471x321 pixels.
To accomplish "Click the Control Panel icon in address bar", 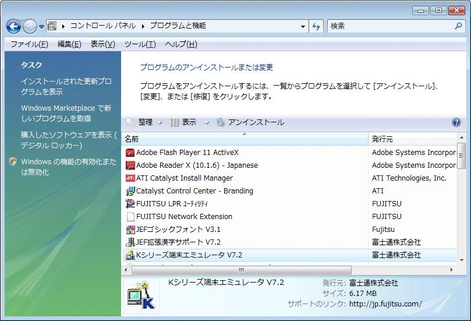I will point(52,26).
